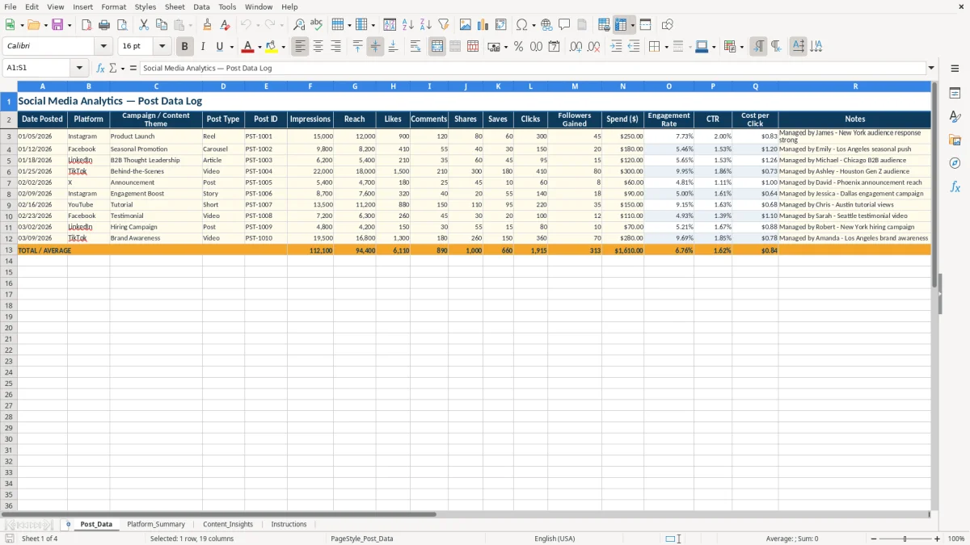This screenshot has height=545, width=970.
Task: Sort descending Z to A
Action: 426,25
